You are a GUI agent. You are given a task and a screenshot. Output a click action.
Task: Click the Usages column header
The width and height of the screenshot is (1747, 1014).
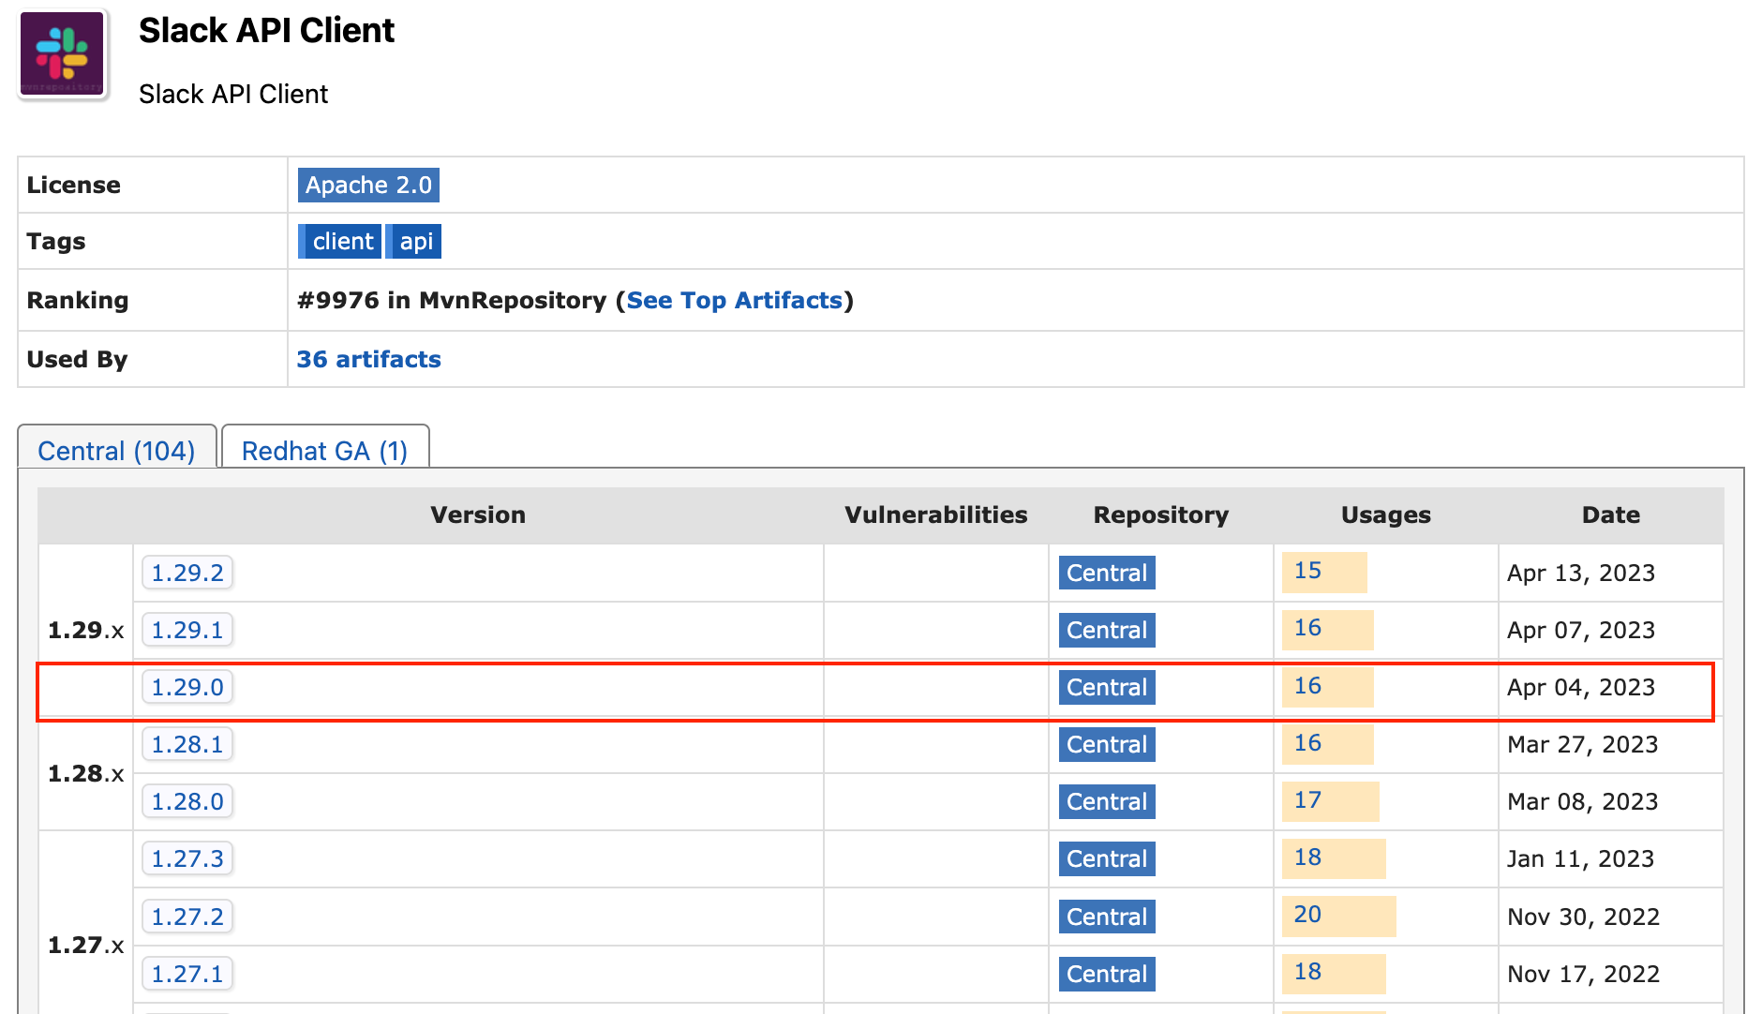1386,515
